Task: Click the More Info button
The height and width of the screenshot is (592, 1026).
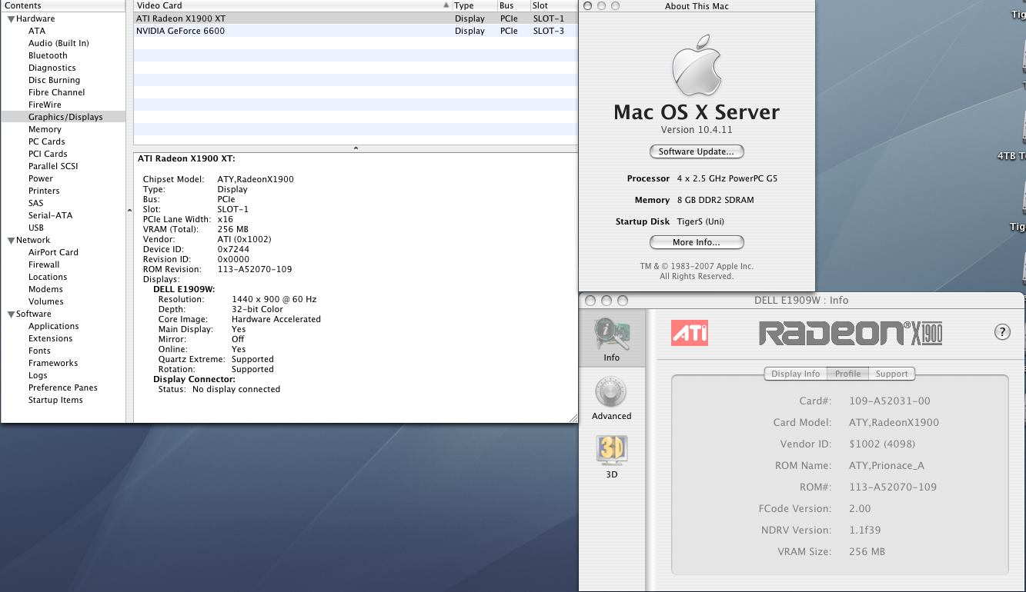Action: point(697,242)
